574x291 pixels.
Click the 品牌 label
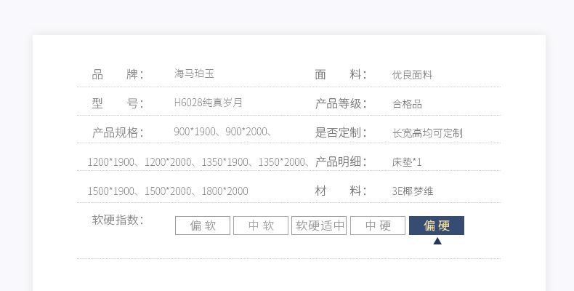coord(118,74)
